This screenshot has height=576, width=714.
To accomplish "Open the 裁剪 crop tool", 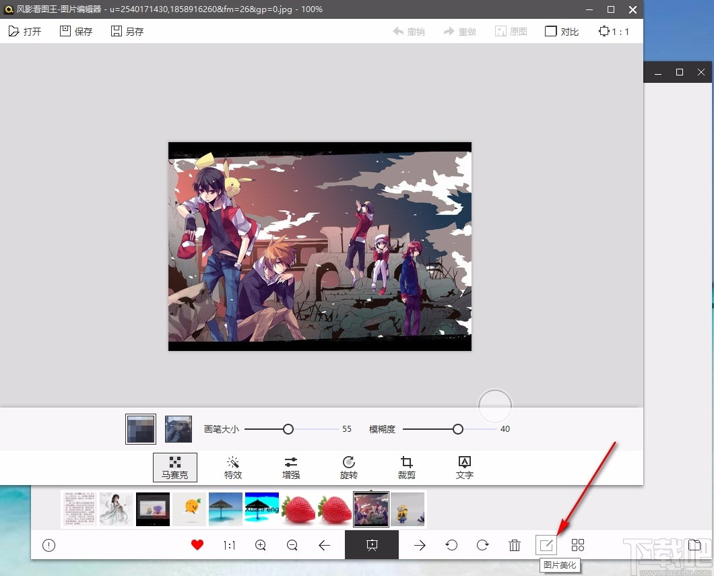I will (x=407, y=467).
